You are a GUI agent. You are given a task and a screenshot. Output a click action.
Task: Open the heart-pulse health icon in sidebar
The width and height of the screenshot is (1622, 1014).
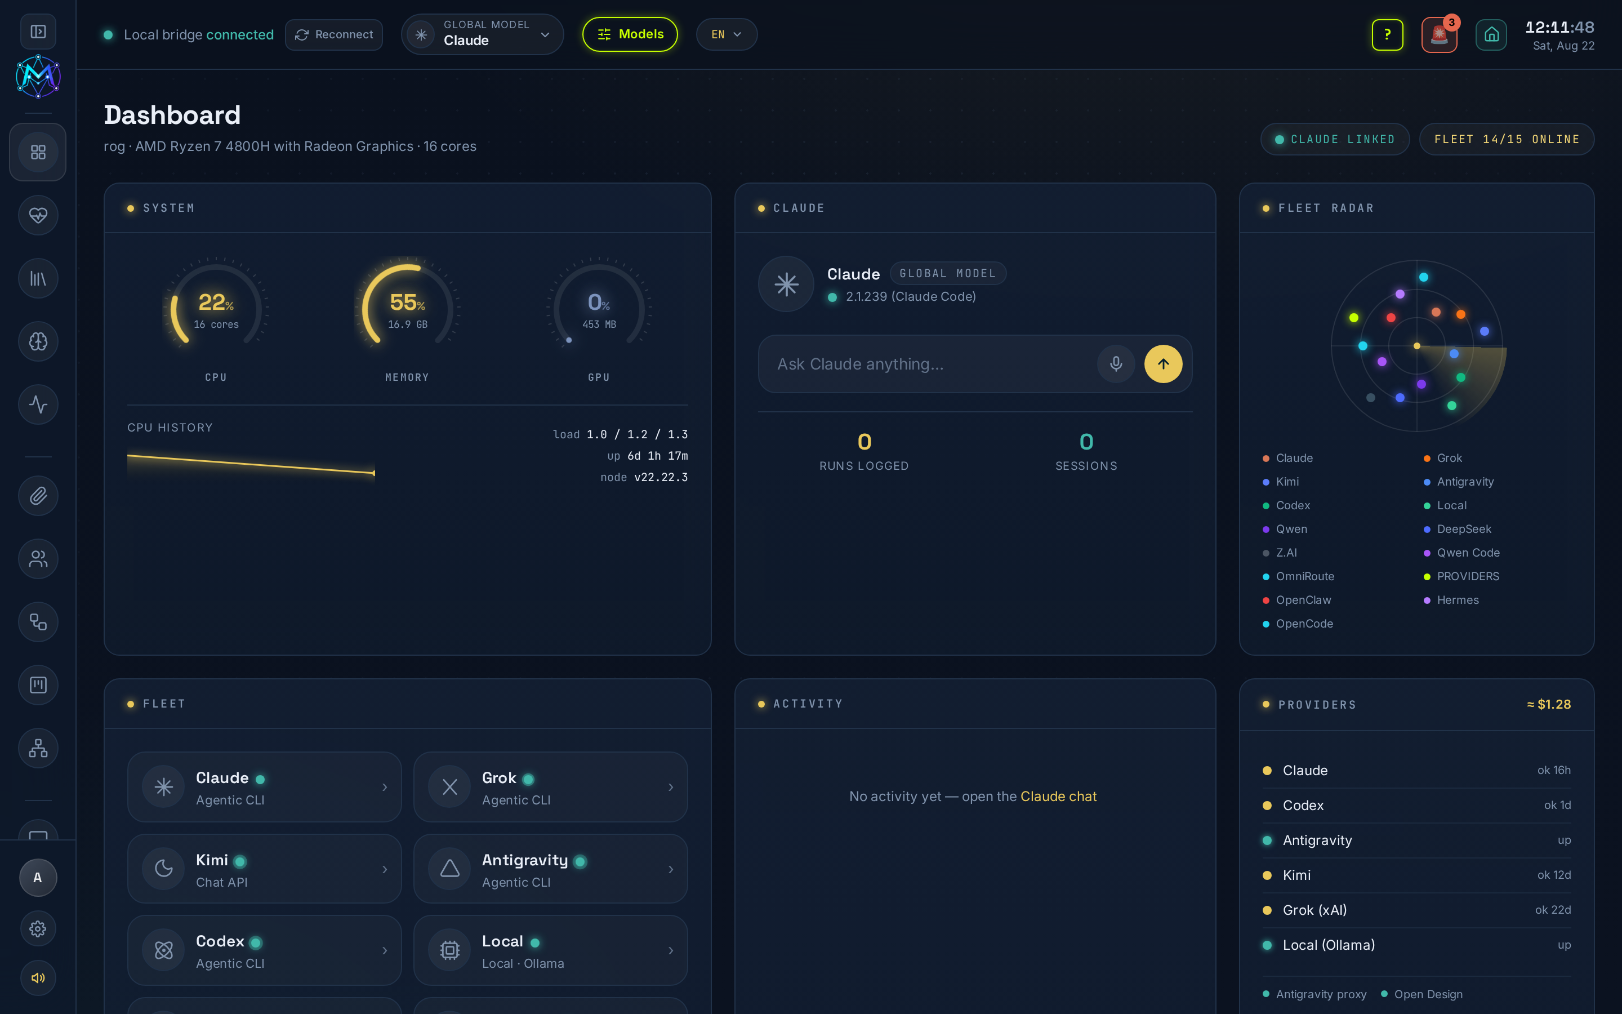[x=38, y=215]
